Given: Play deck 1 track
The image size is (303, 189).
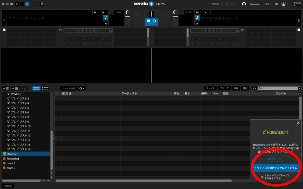Looking at the screenshot, I should [103, 12].
